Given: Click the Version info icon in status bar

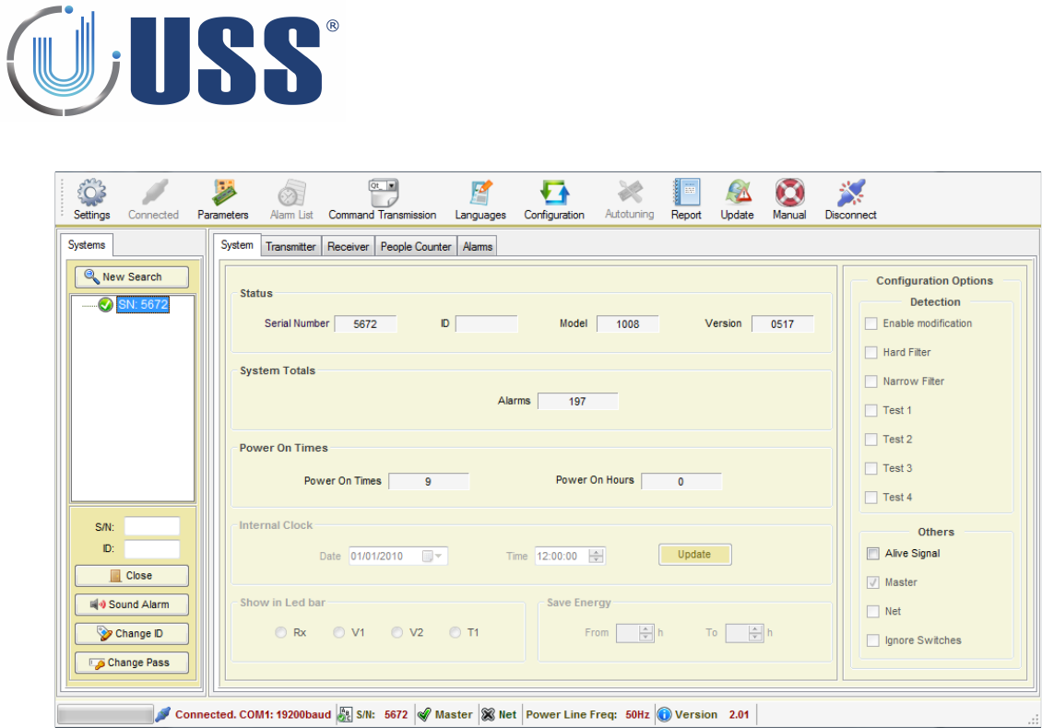Looking at the screenshot, I should coord(664,715).
